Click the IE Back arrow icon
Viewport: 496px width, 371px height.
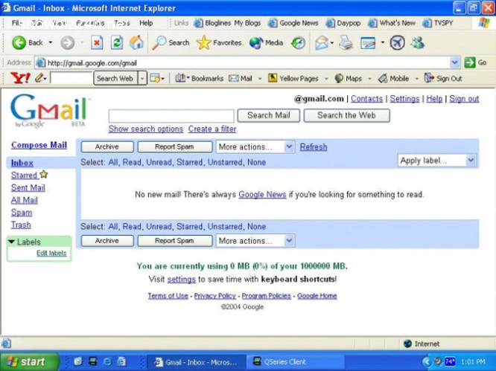tap(19, 42)
